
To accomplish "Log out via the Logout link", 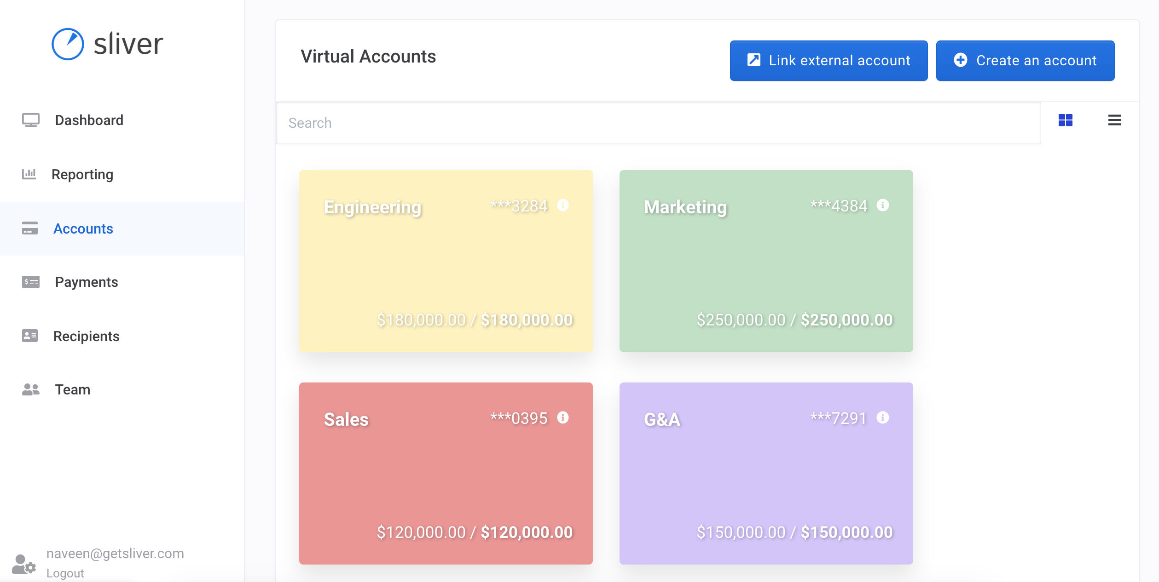I will click(x=65, y=573).
